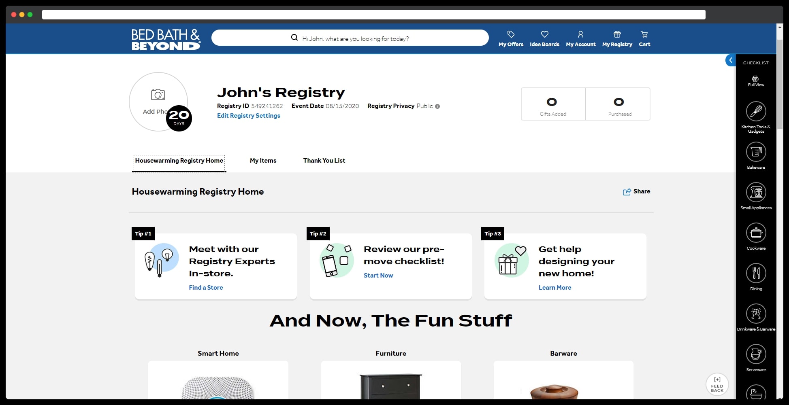Collapse the checklist sidebar arrow
789x405 pixels.
[730, 60]
